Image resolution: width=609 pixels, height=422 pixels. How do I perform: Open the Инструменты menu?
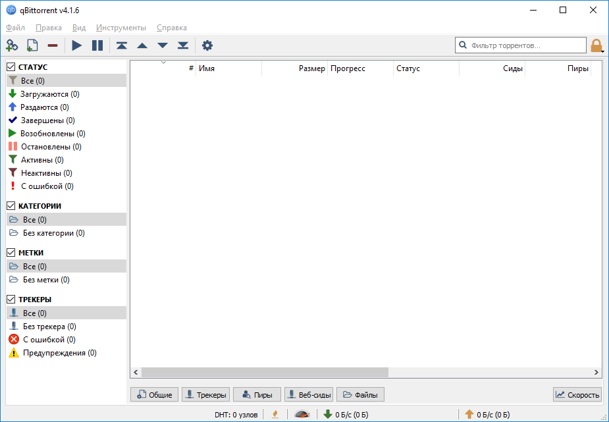click(x=121, y=28)
